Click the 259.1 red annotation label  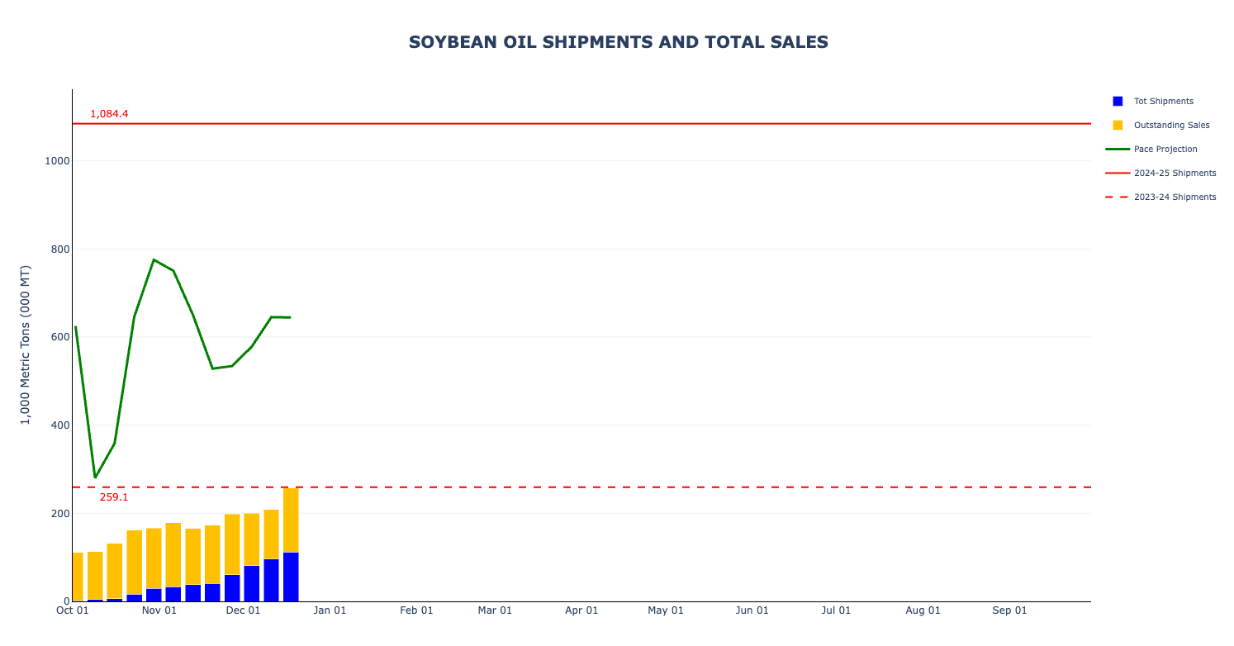(114, 497)
